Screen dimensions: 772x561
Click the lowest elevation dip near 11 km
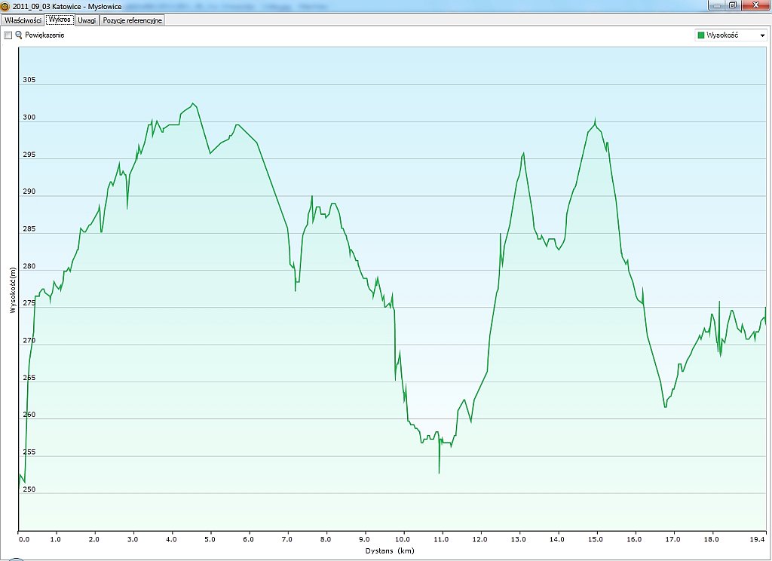tap(439, 473)
